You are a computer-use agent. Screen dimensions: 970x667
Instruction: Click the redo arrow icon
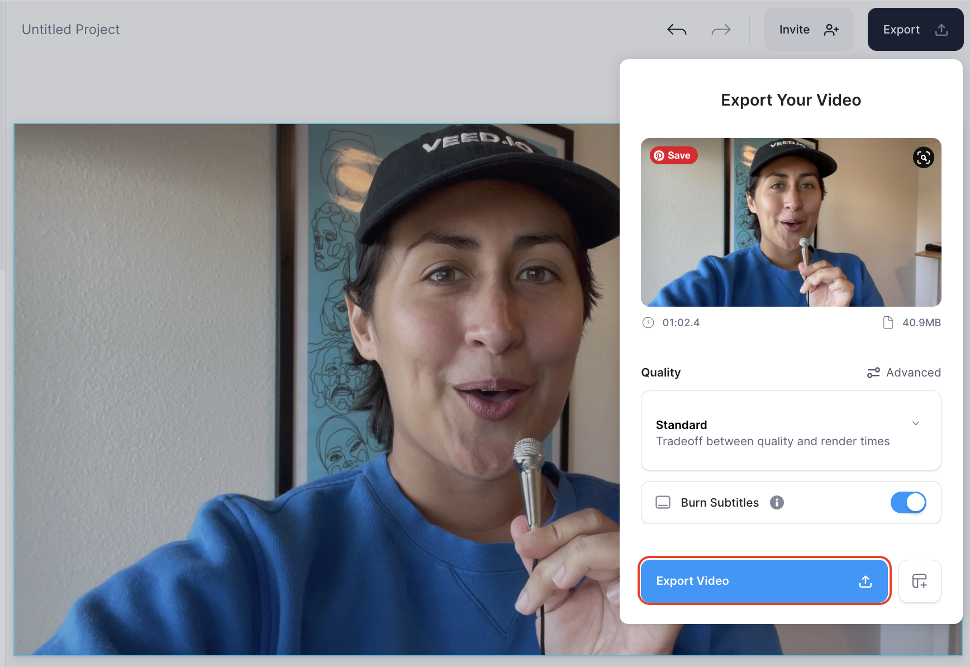(721, 29)
